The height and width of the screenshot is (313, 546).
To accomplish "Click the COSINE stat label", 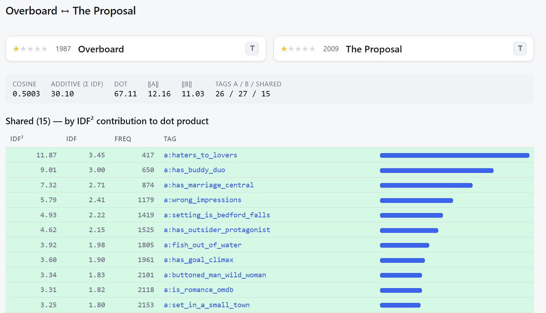I will 24,84.
